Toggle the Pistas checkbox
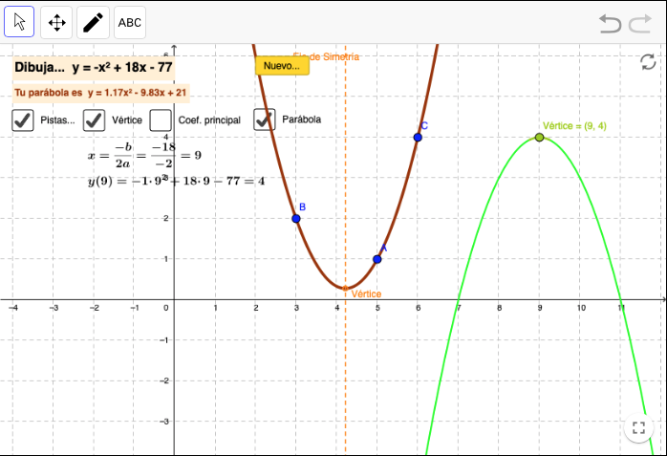Screen dimensions: 667x456 click(23, 119)
